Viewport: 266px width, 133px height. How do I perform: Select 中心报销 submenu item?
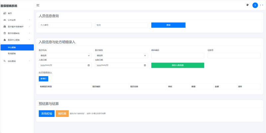pos(17,48)
